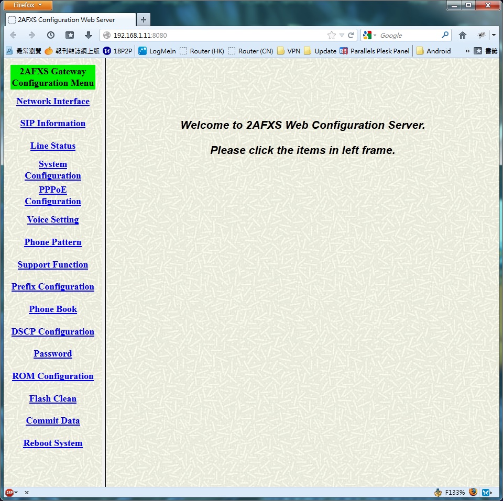
Task: Open the AdBlock Plus dropdown arrow
Action: click(x=16, y=493)
